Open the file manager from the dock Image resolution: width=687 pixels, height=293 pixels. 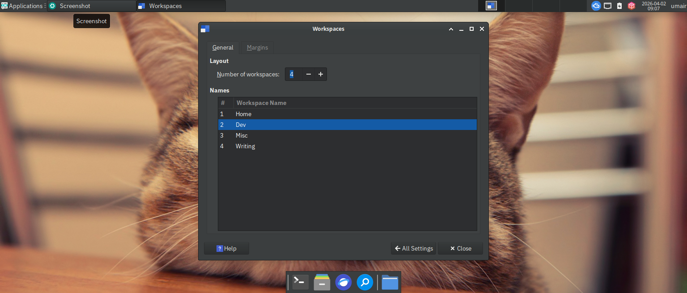click(390, 282)
